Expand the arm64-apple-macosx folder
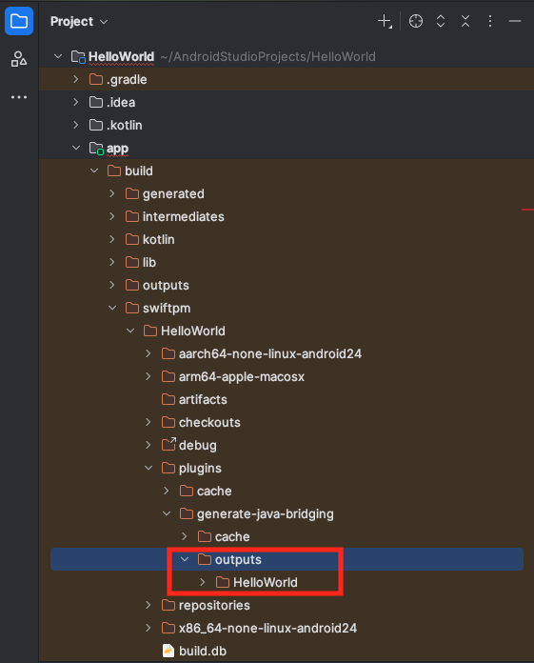 tap(148, 376)
